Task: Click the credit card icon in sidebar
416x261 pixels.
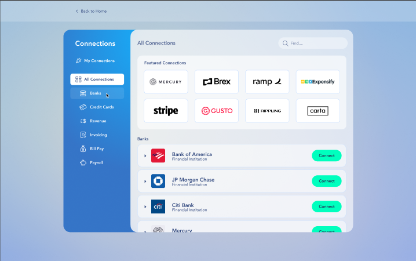Action: (x=83, y=107)
